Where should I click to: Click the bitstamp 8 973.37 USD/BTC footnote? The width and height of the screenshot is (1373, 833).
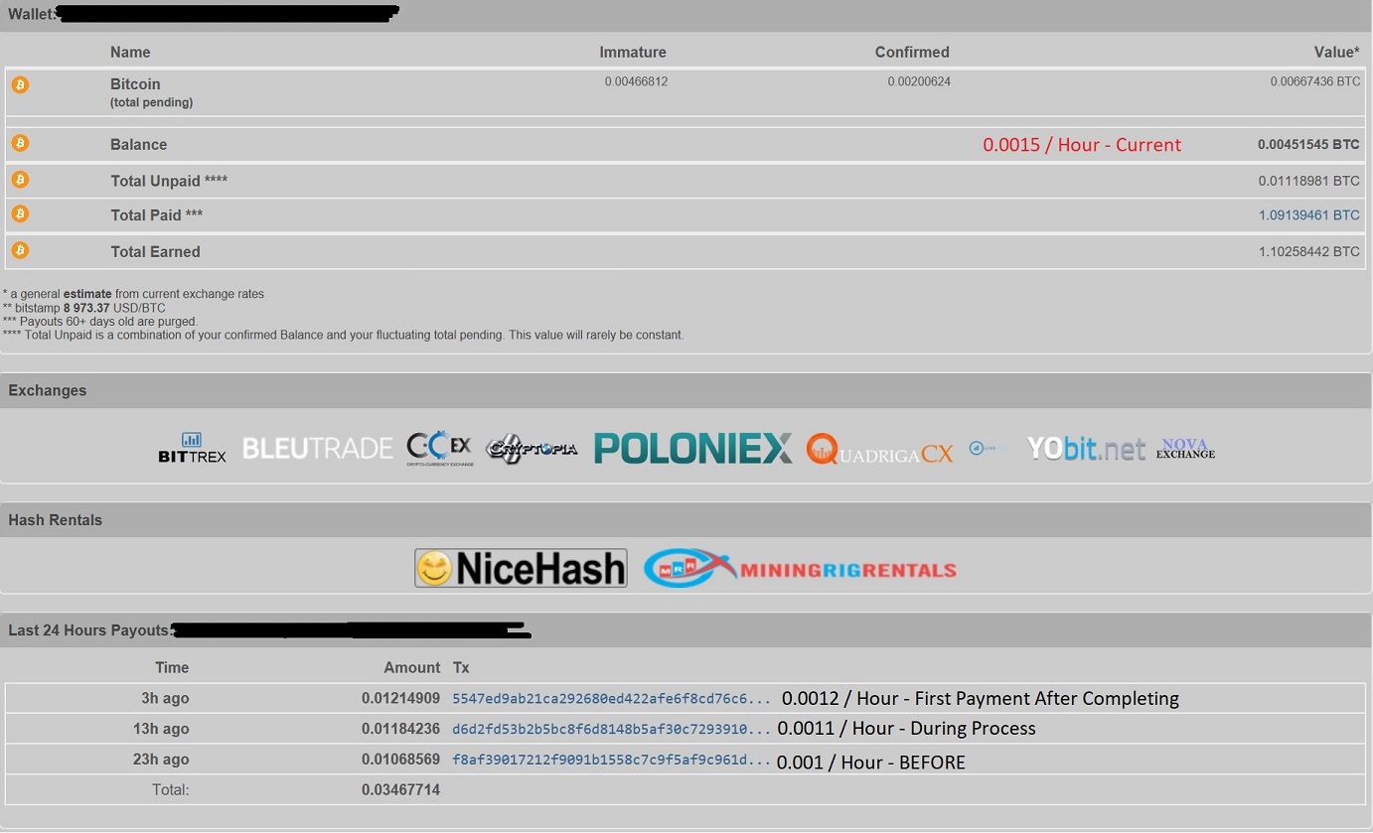(84, 308)
